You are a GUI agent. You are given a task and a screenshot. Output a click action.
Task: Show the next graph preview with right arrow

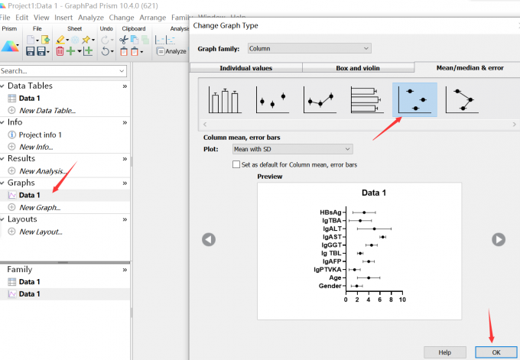click(x=499, y=239)
